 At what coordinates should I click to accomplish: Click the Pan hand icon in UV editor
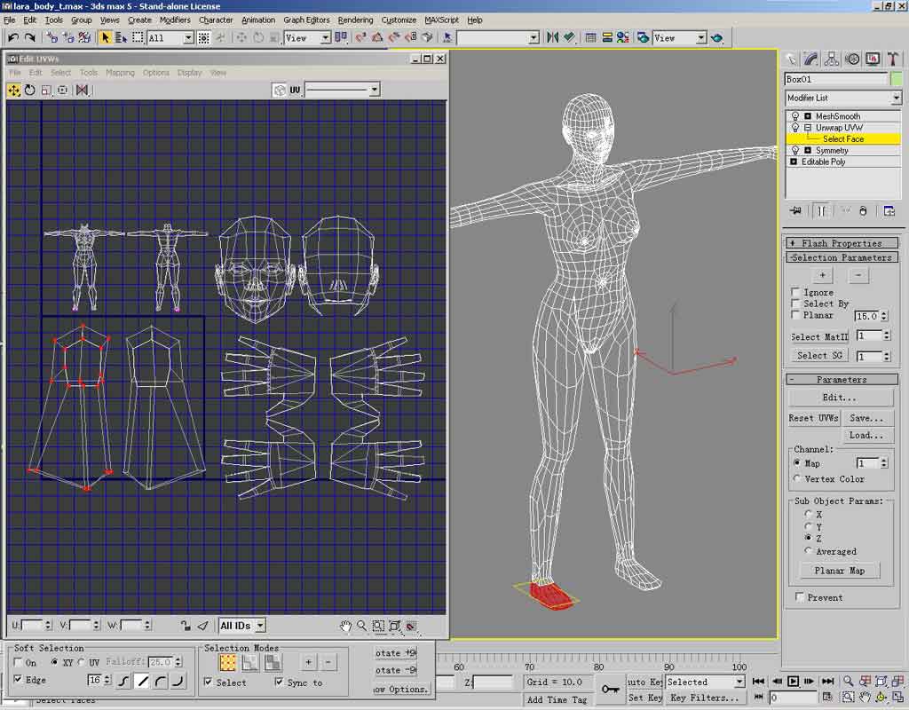coord(346,626)
